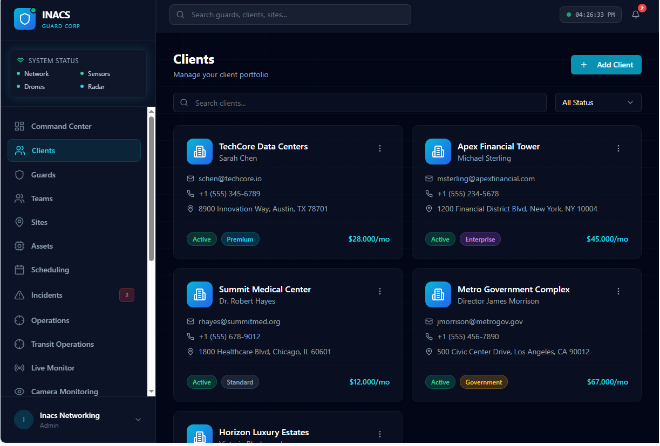Click 500 Civic Center Drive address

(x=513, y=352)
